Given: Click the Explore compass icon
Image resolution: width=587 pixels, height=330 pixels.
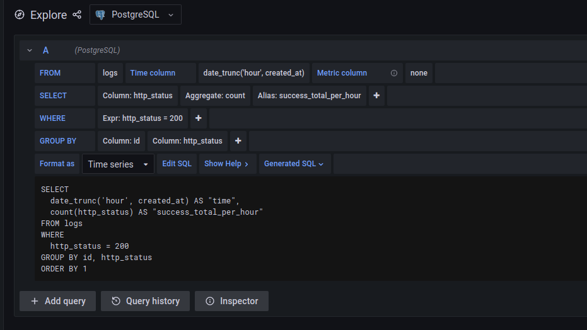Looking at the screenshot, I should 20,14.
